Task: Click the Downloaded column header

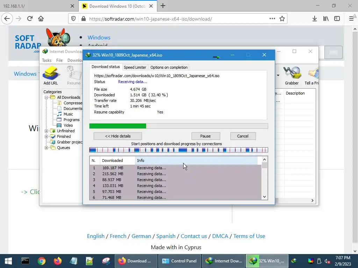Action: (117, 161)
